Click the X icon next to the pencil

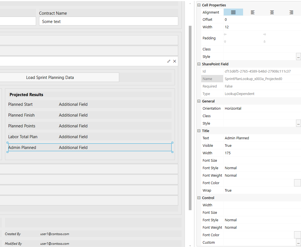[175, 61]
